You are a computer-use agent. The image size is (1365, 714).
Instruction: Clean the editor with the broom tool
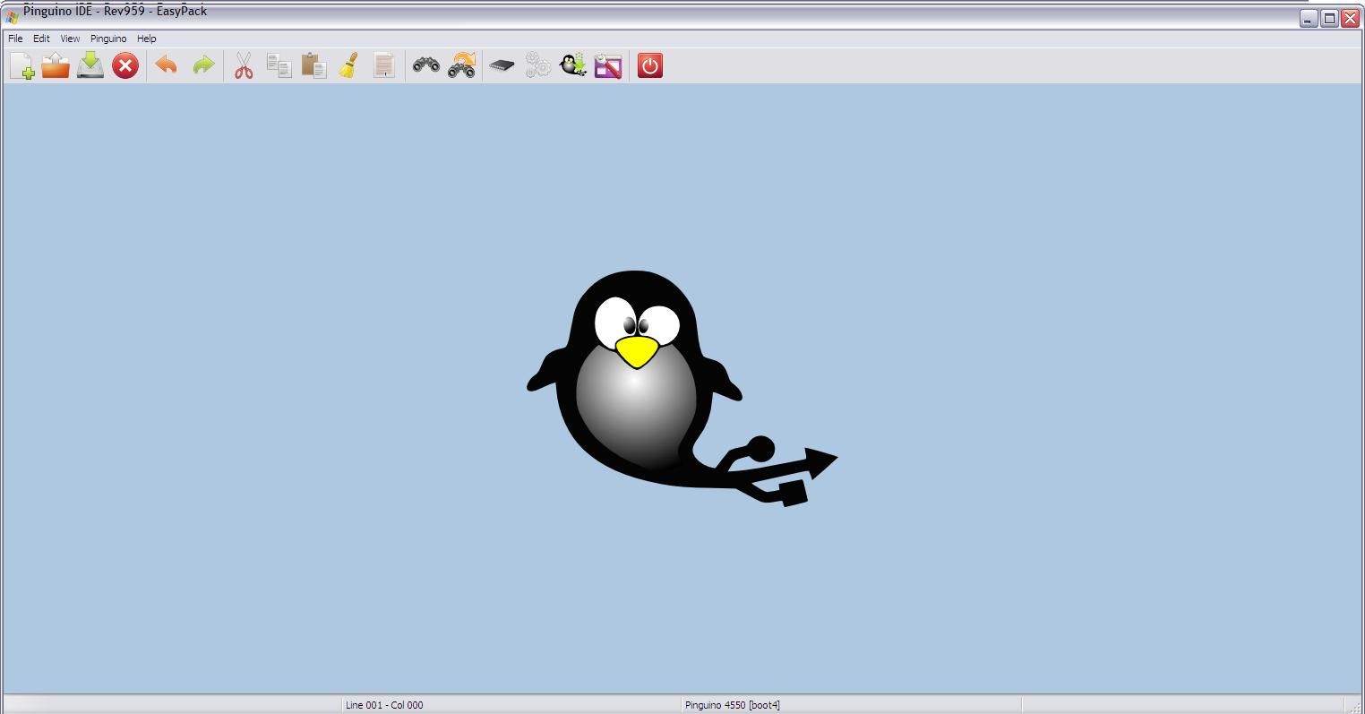pos(348,65)
